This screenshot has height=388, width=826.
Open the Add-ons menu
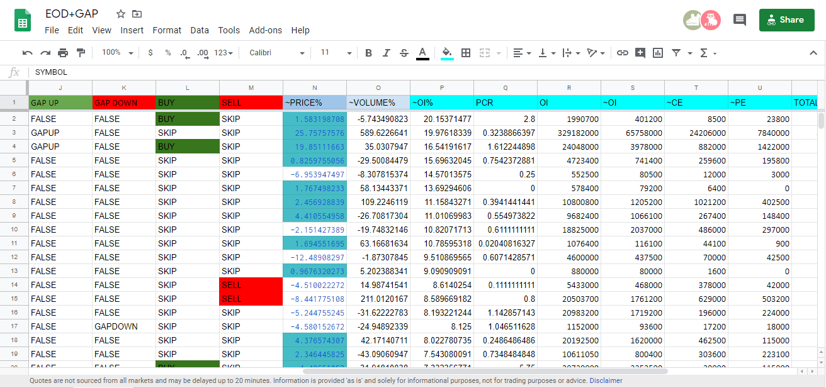pyautogui.click(x=266, y=30)
